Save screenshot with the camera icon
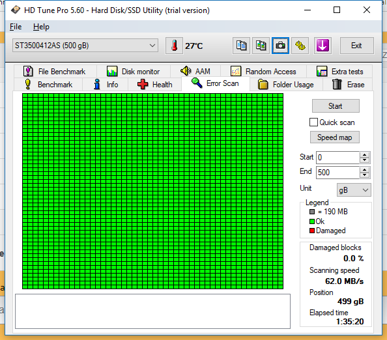This screenshot has width=387, height=340. 280,46
